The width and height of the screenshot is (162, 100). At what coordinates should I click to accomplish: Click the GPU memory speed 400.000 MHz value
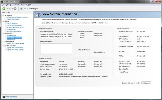click(x=141, y=64)
